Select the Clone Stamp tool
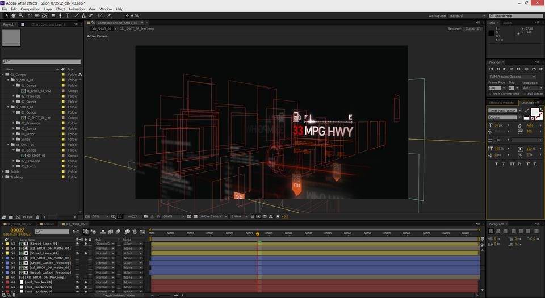 point(84,15)
